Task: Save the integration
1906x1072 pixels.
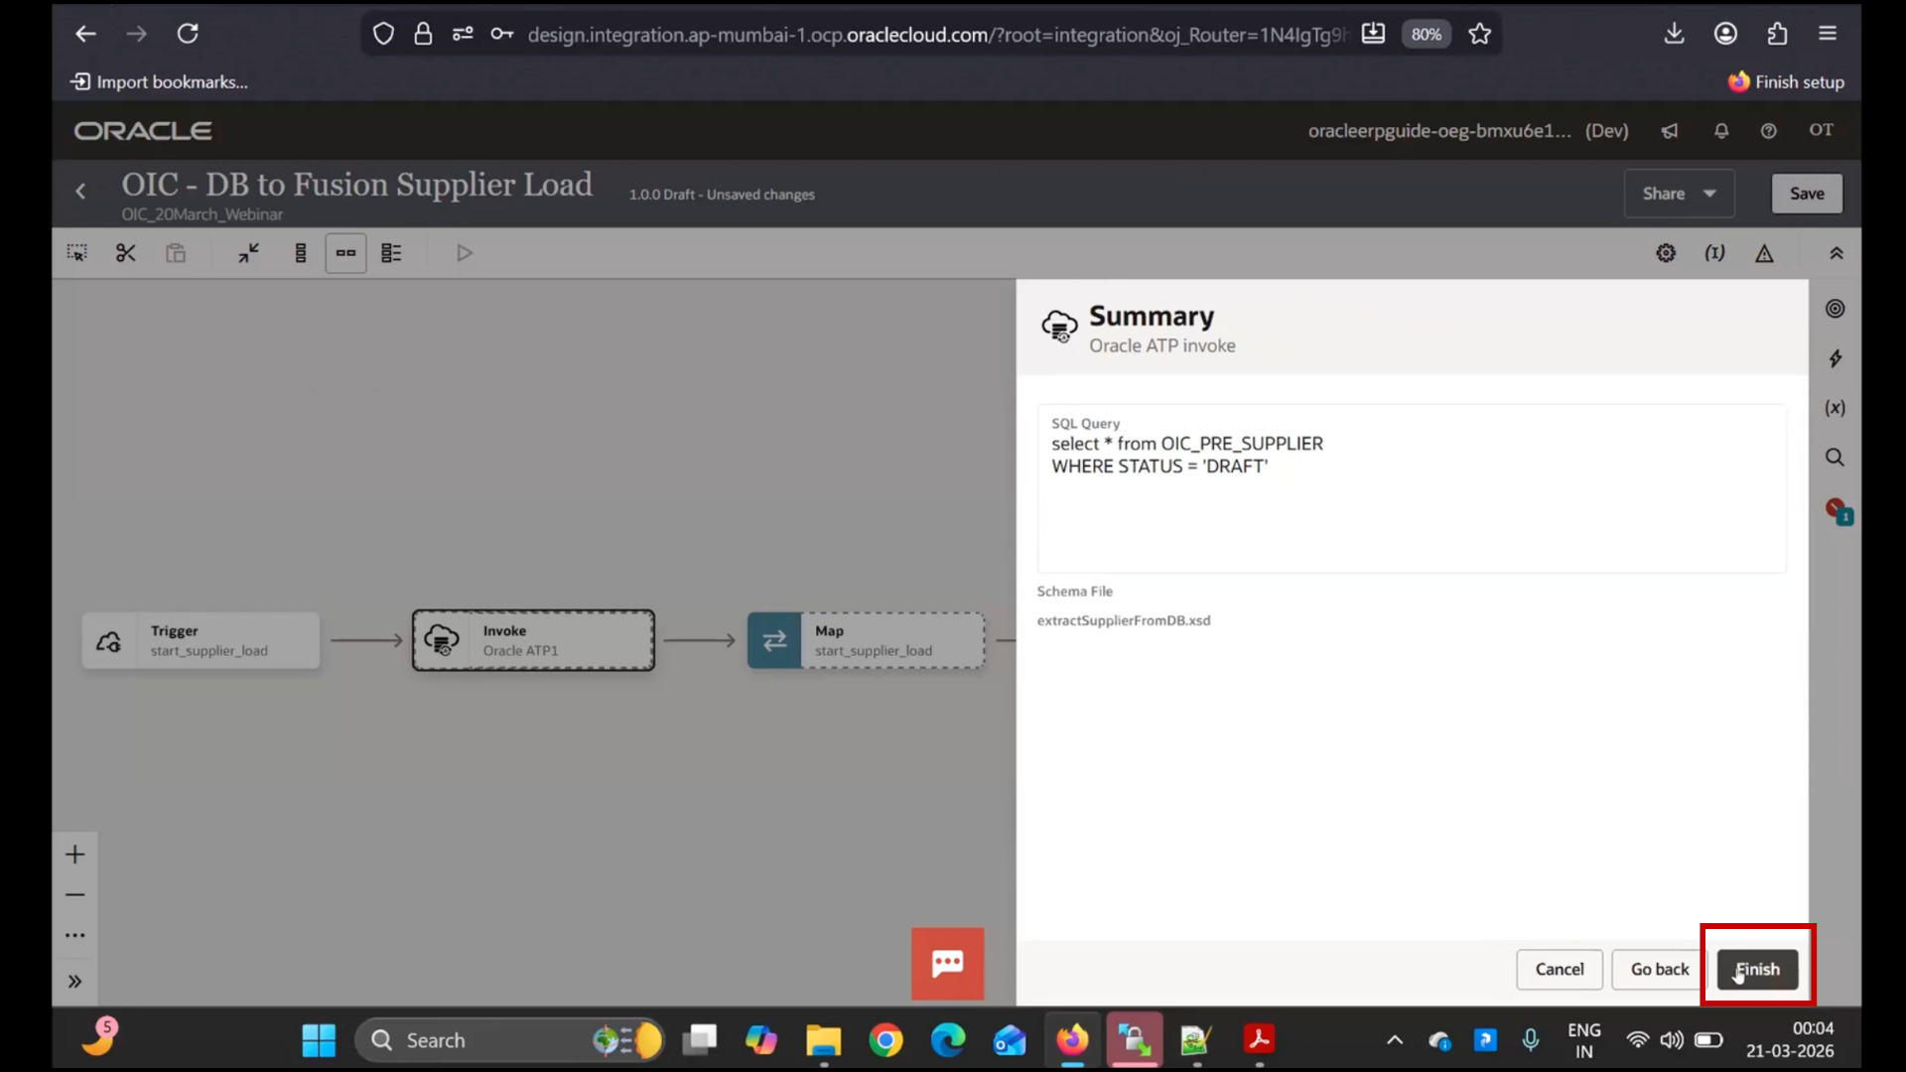Action: coord(1807,194)
